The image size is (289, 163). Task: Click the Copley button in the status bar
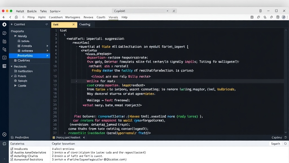point(277,138)
